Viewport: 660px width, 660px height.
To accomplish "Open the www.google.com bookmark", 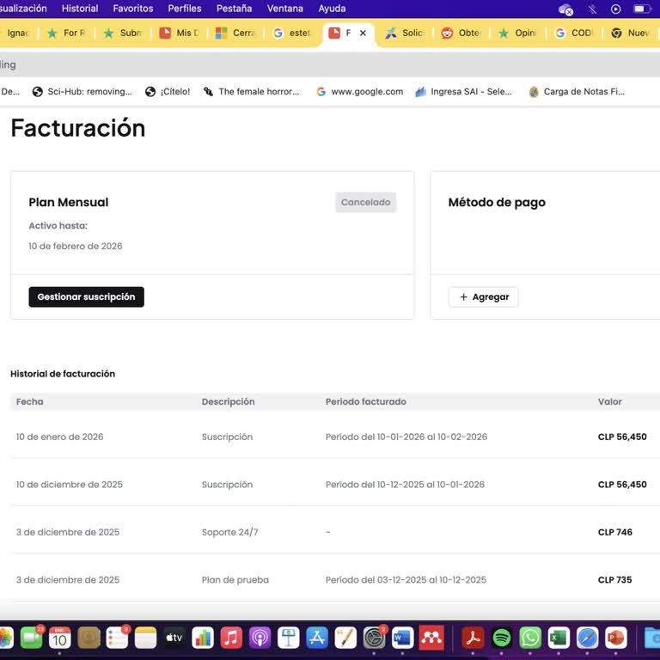I will (360, 91).
